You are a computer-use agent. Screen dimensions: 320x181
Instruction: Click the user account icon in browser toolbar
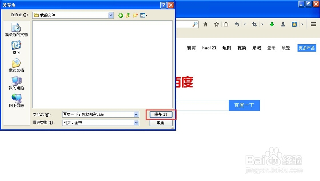[x=283, y=24]
